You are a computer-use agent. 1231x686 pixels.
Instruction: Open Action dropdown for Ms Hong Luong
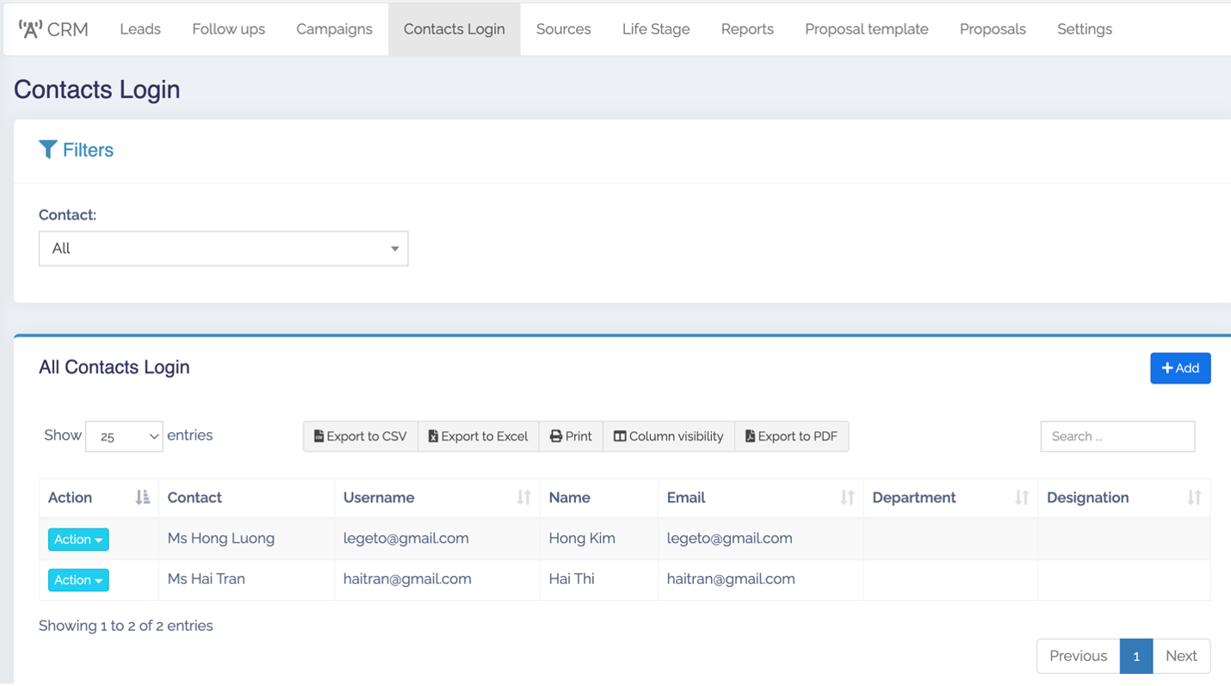[78, 540]
